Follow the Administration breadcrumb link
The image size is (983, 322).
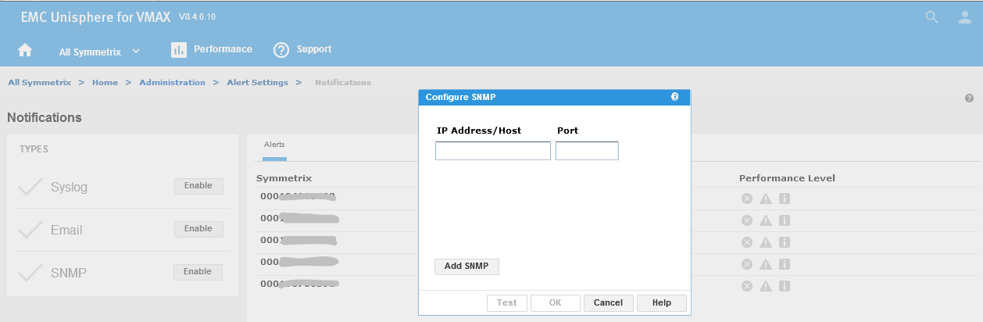pyautogui.click(x=172, y=82)
